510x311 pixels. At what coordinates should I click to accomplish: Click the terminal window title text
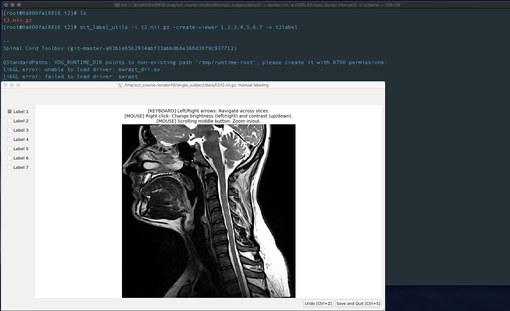point(260,5)
